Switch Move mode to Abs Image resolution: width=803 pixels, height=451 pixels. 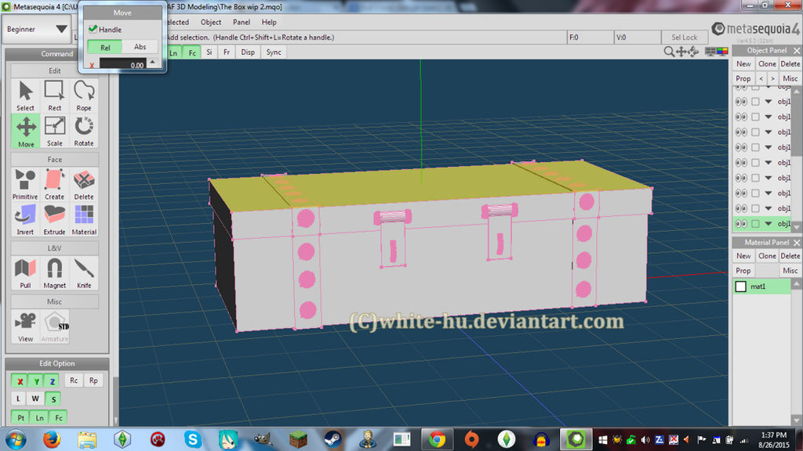140,47
